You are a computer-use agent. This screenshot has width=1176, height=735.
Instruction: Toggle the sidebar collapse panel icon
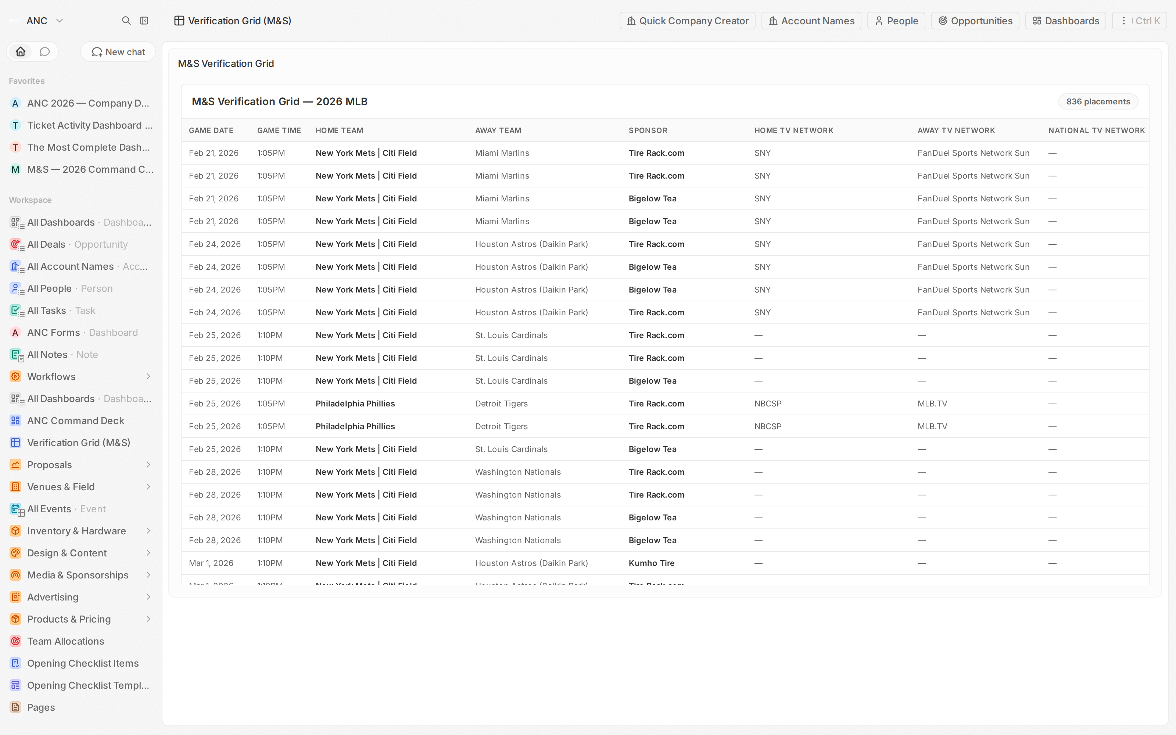[x=144, y=21]
